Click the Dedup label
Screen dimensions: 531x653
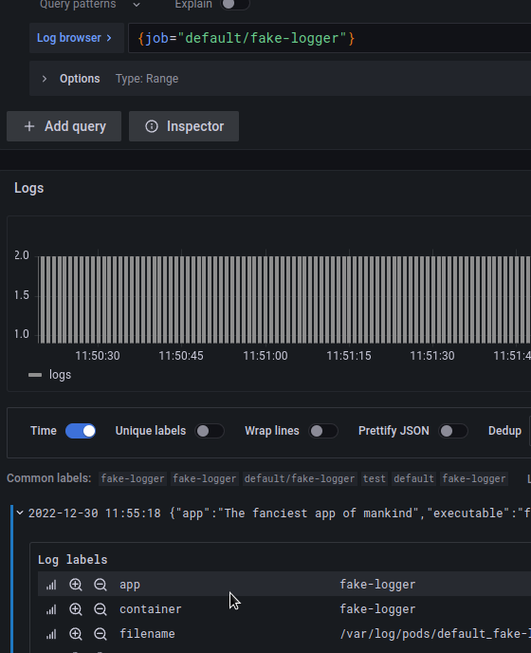(x=504, y=431)
